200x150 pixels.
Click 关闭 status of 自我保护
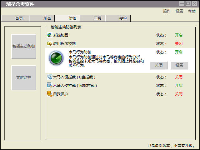[x=178, y=94]
